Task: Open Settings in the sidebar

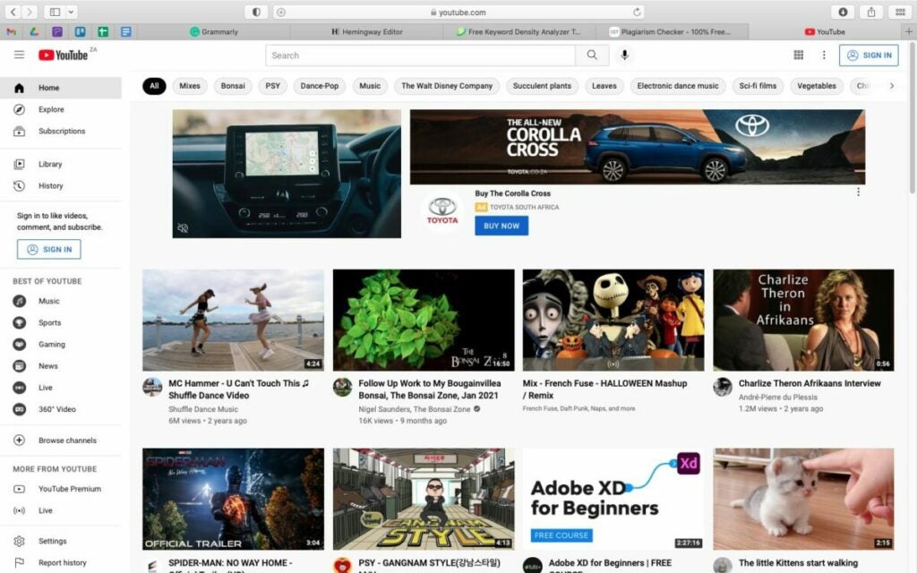Action: pyautogui.click(x=61, y=542)
